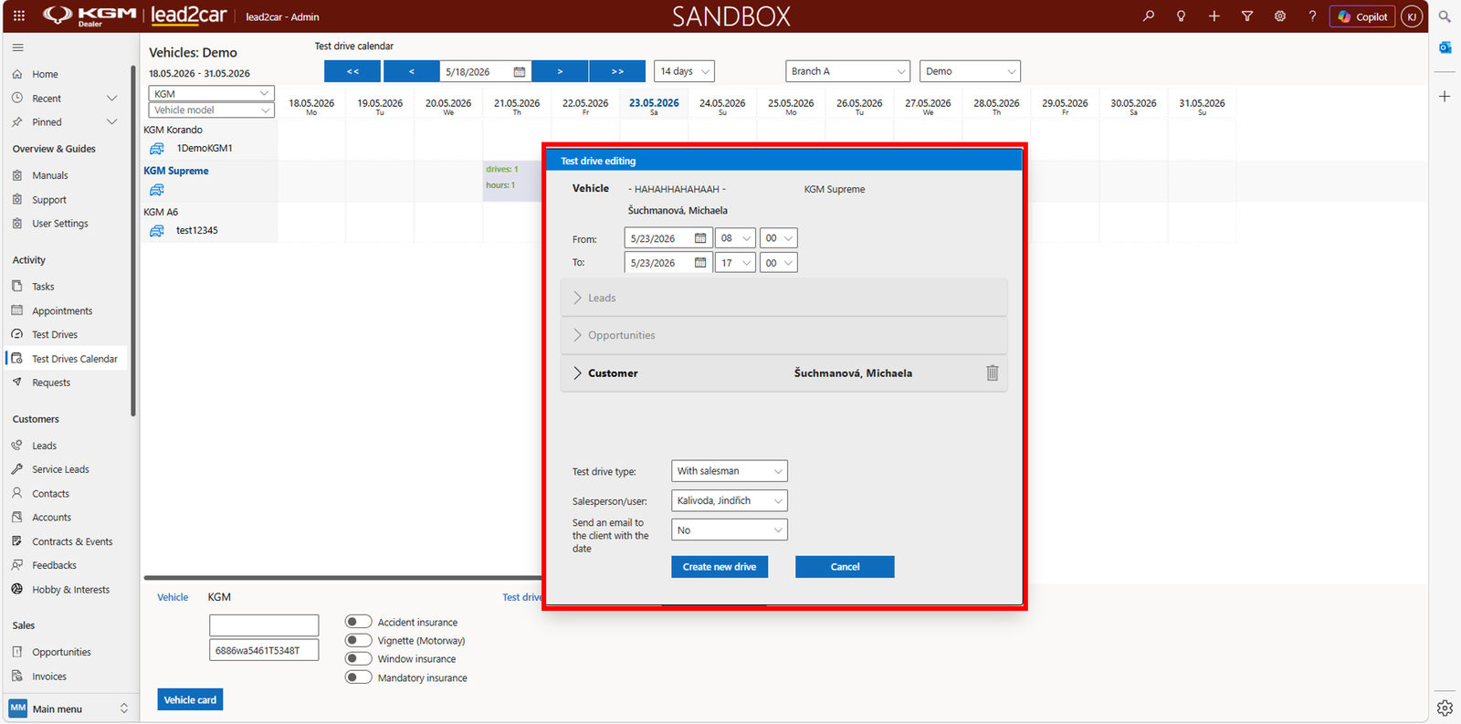The height and width of the screenshot is (724, 1461).
Task: Click the help question mark icon
Action: coord(1312,16)
